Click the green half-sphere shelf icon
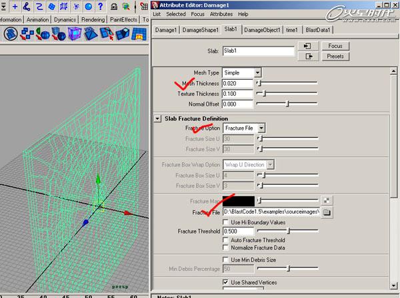 43,34
